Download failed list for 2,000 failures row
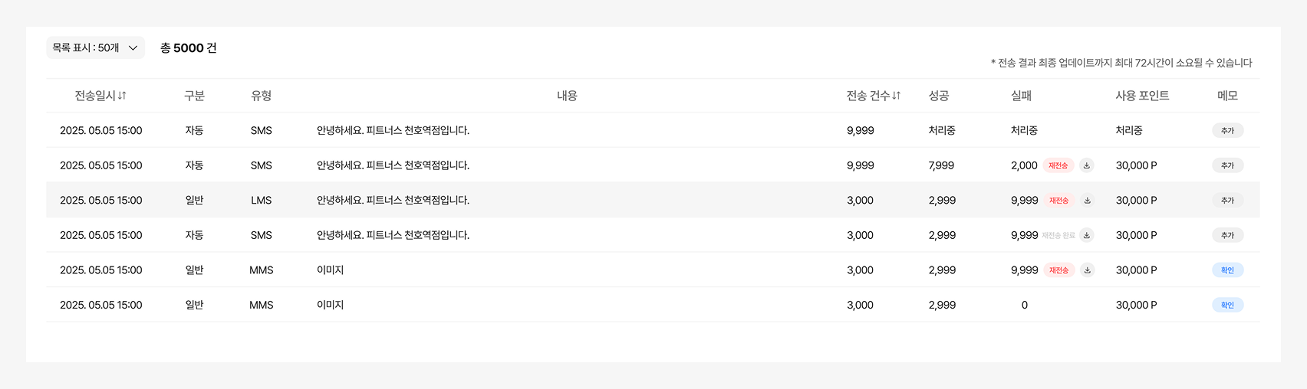The height and width of the screenshot is (389, 1307). pyautogui.click(x=1087, y=165)
